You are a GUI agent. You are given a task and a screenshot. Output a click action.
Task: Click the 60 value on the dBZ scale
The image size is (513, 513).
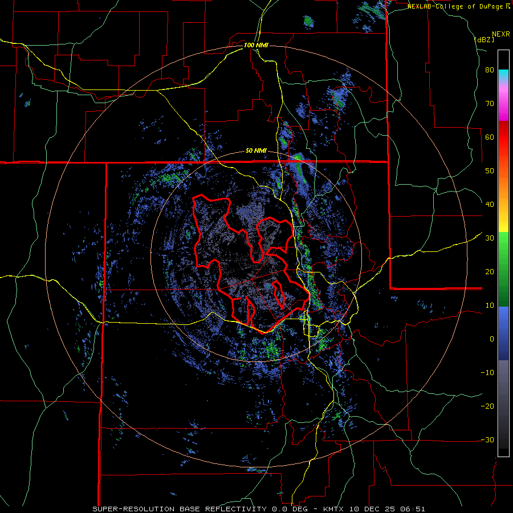tap(490, 137)
